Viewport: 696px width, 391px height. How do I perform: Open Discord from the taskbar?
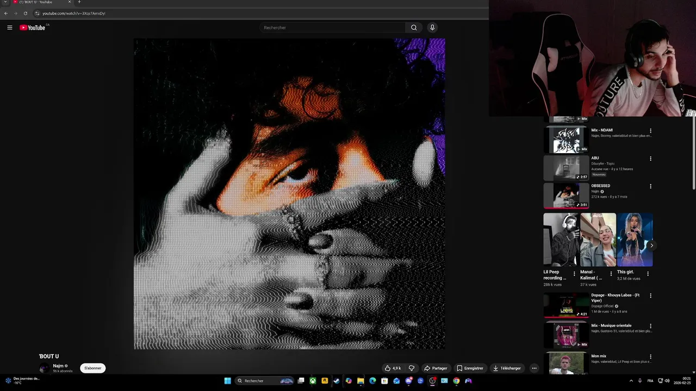(408, 381)
